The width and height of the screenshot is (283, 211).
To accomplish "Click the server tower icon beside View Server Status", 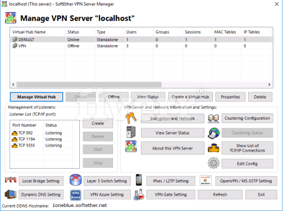I will click(131, 132).
